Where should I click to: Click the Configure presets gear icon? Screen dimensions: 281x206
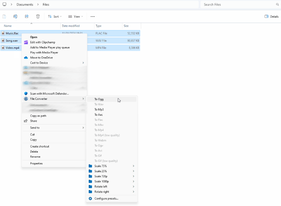[90, 199]
